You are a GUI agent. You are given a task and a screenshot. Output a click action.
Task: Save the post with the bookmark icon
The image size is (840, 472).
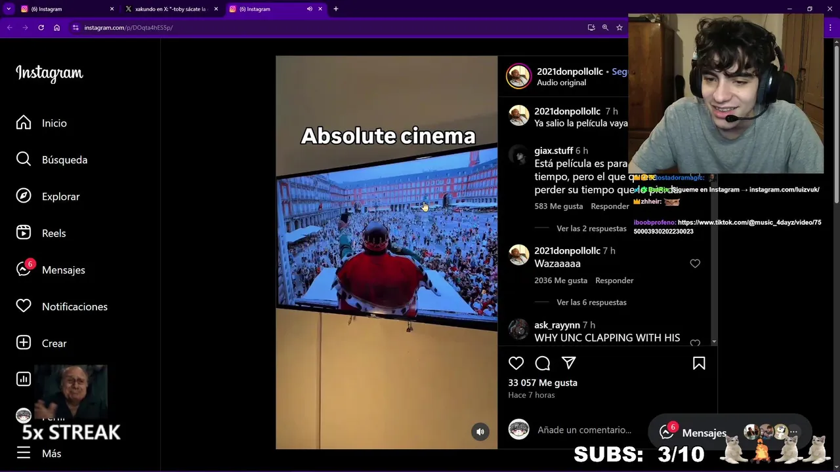tap(699, 363)
